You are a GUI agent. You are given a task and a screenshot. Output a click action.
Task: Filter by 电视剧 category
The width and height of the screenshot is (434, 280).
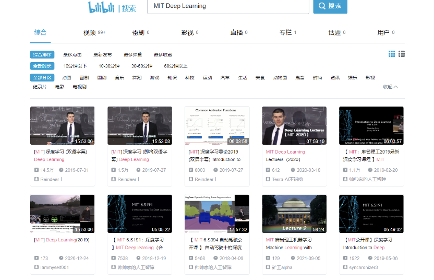[79, 87]
